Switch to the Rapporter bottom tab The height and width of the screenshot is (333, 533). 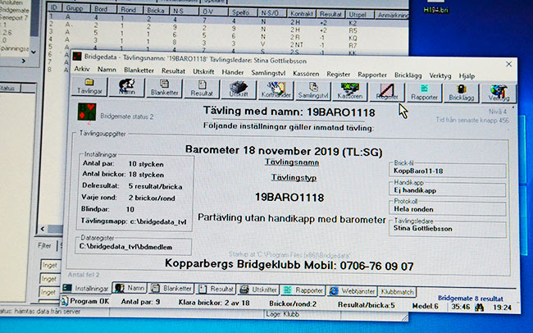click(x=303, y=290)
